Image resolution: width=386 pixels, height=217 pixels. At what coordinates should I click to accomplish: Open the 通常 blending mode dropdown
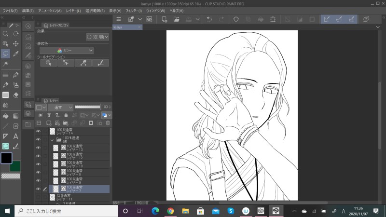pos(60,107)
